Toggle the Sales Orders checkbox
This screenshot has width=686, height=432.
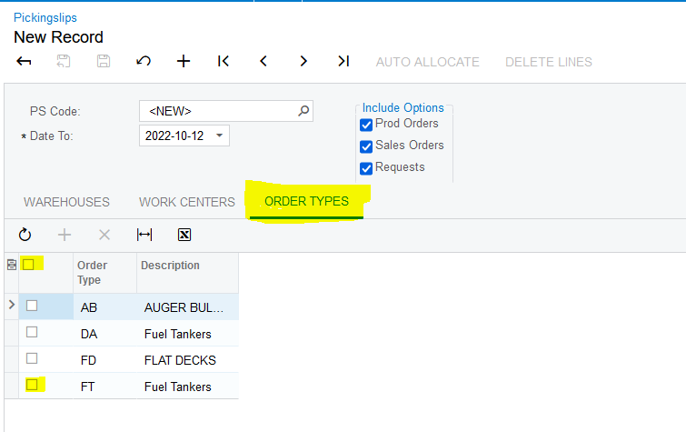coord(367,146)
